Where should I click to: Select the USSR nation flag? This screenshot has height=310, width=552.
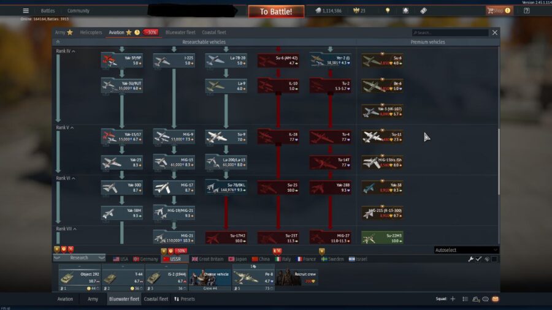tap(171, 259)
